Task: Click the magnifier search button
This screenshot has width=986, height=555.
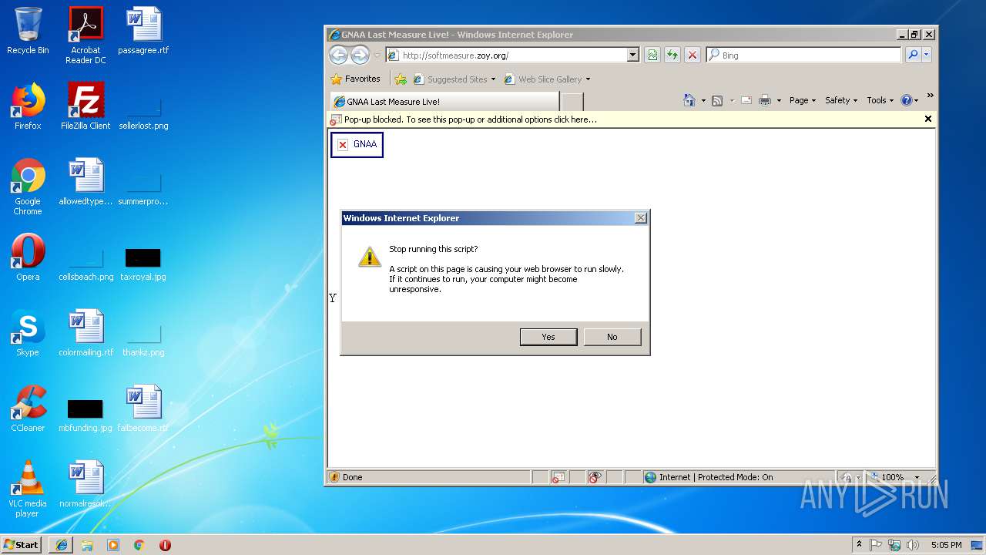Action: (x=913, y=55)
